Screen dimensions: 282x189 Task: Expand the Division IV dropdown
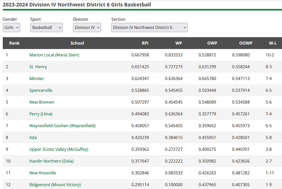pos(87,27)
